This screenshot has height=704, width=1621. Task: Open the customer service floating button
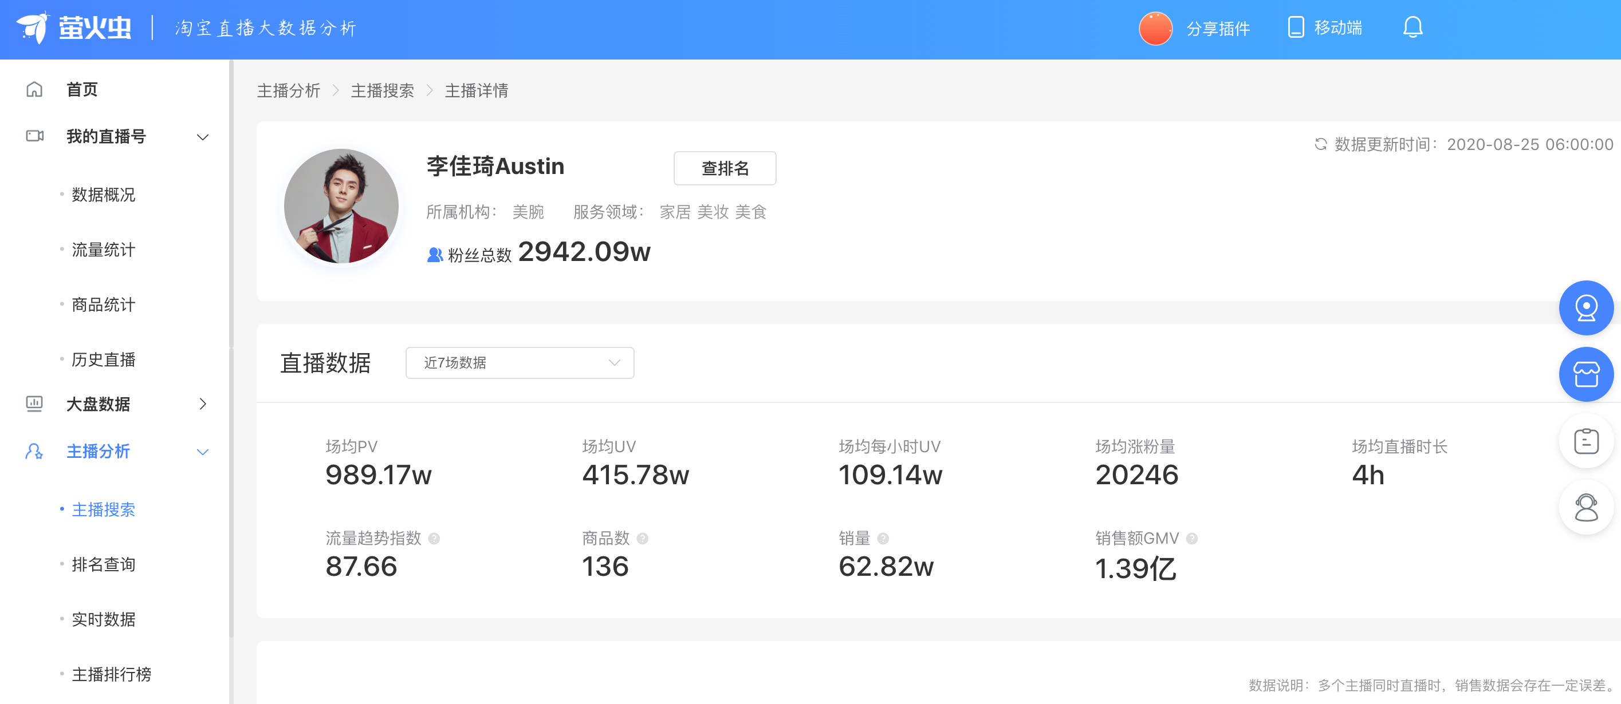pyautogui.click(x=1585, y=507)
